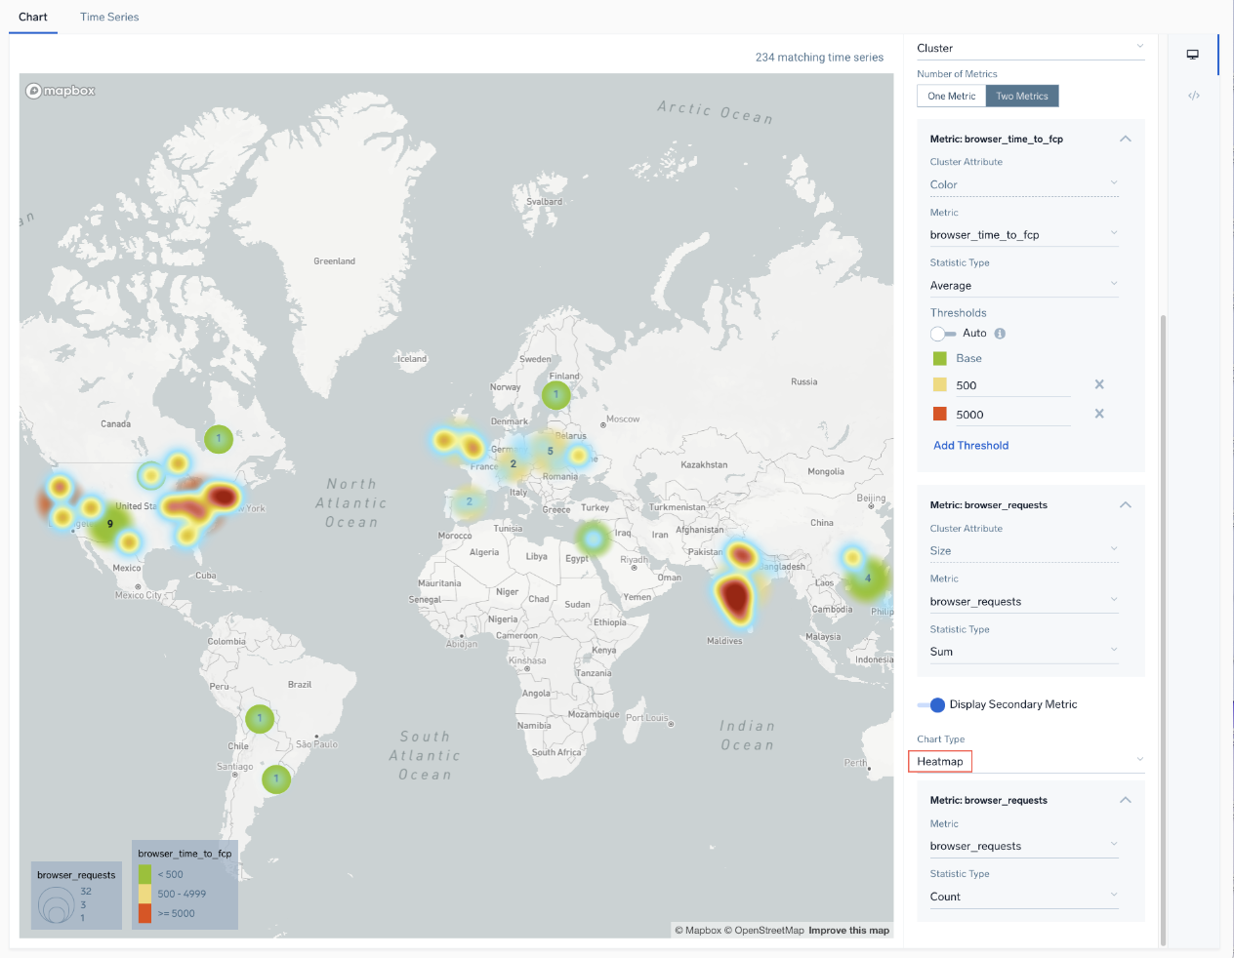Click the Add Threshold link
The height and width of the screenshot is (958, 1234).
click(x=970, y=445)
